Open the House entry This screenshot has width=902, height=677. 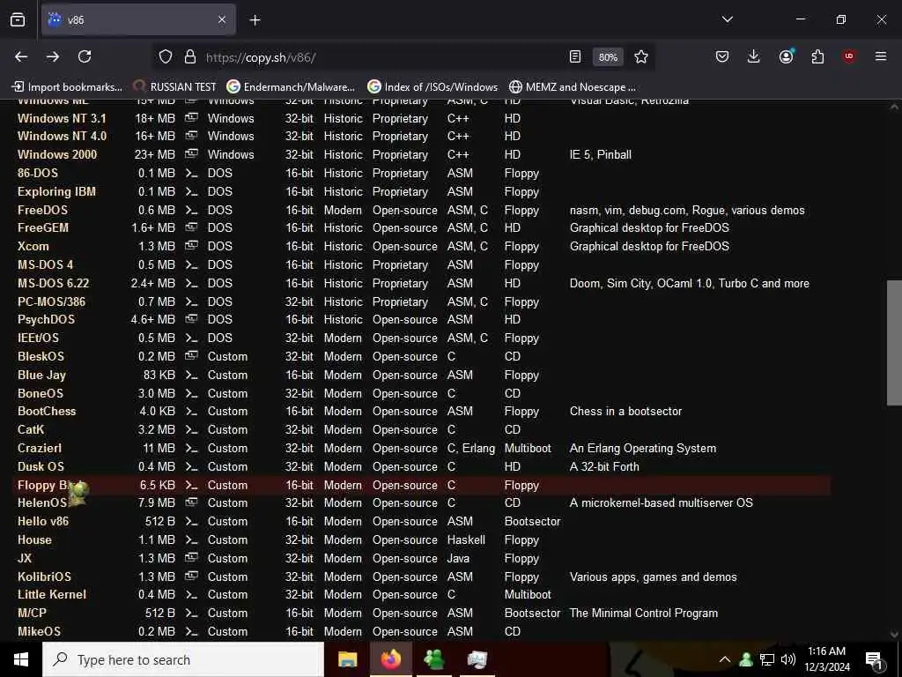[34, 539]
